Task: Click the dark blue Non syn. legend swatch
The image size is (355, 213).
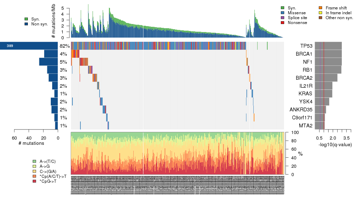Action: [26, 24]
